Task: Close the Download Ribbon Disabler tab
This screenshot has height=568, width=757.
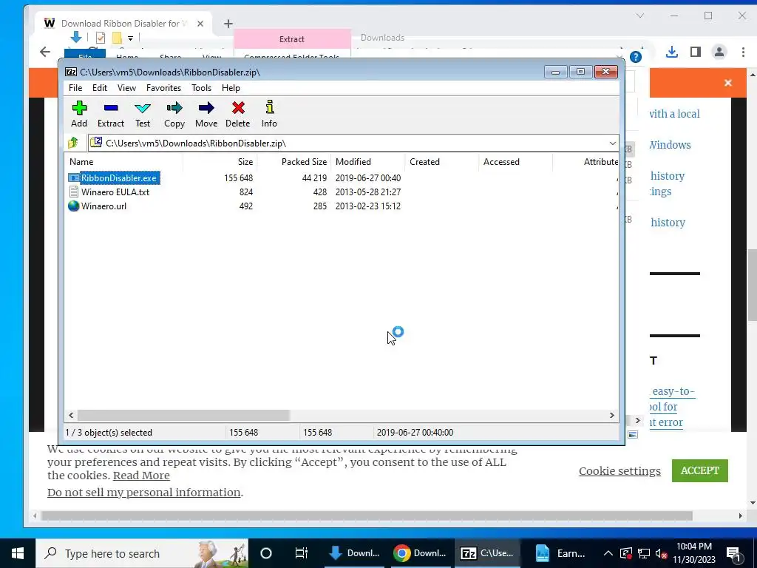Action: pyautogui.click(x=200, y=23)
